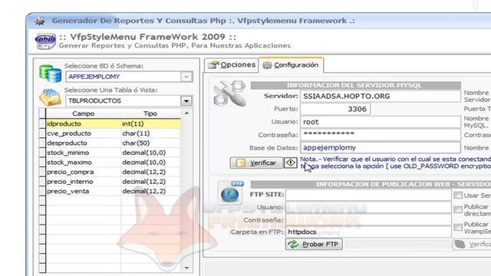The width and height of the screenshot is (491, 276).
Task: Click the Campo column header
Action: (x=84, y=113)
